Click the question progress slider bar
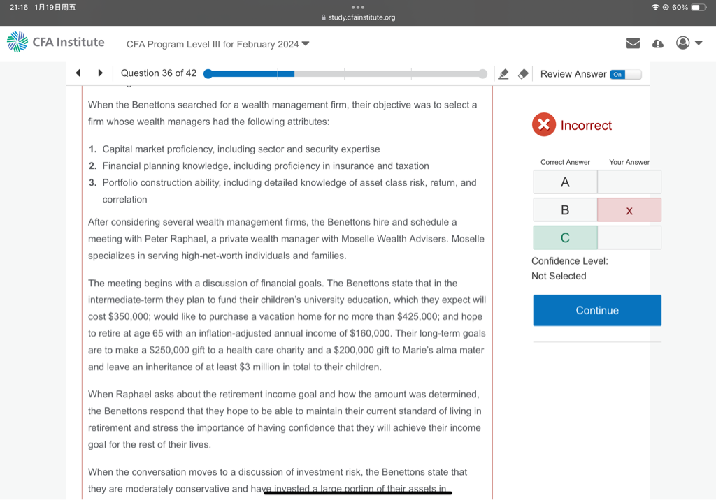 point(345,74)
